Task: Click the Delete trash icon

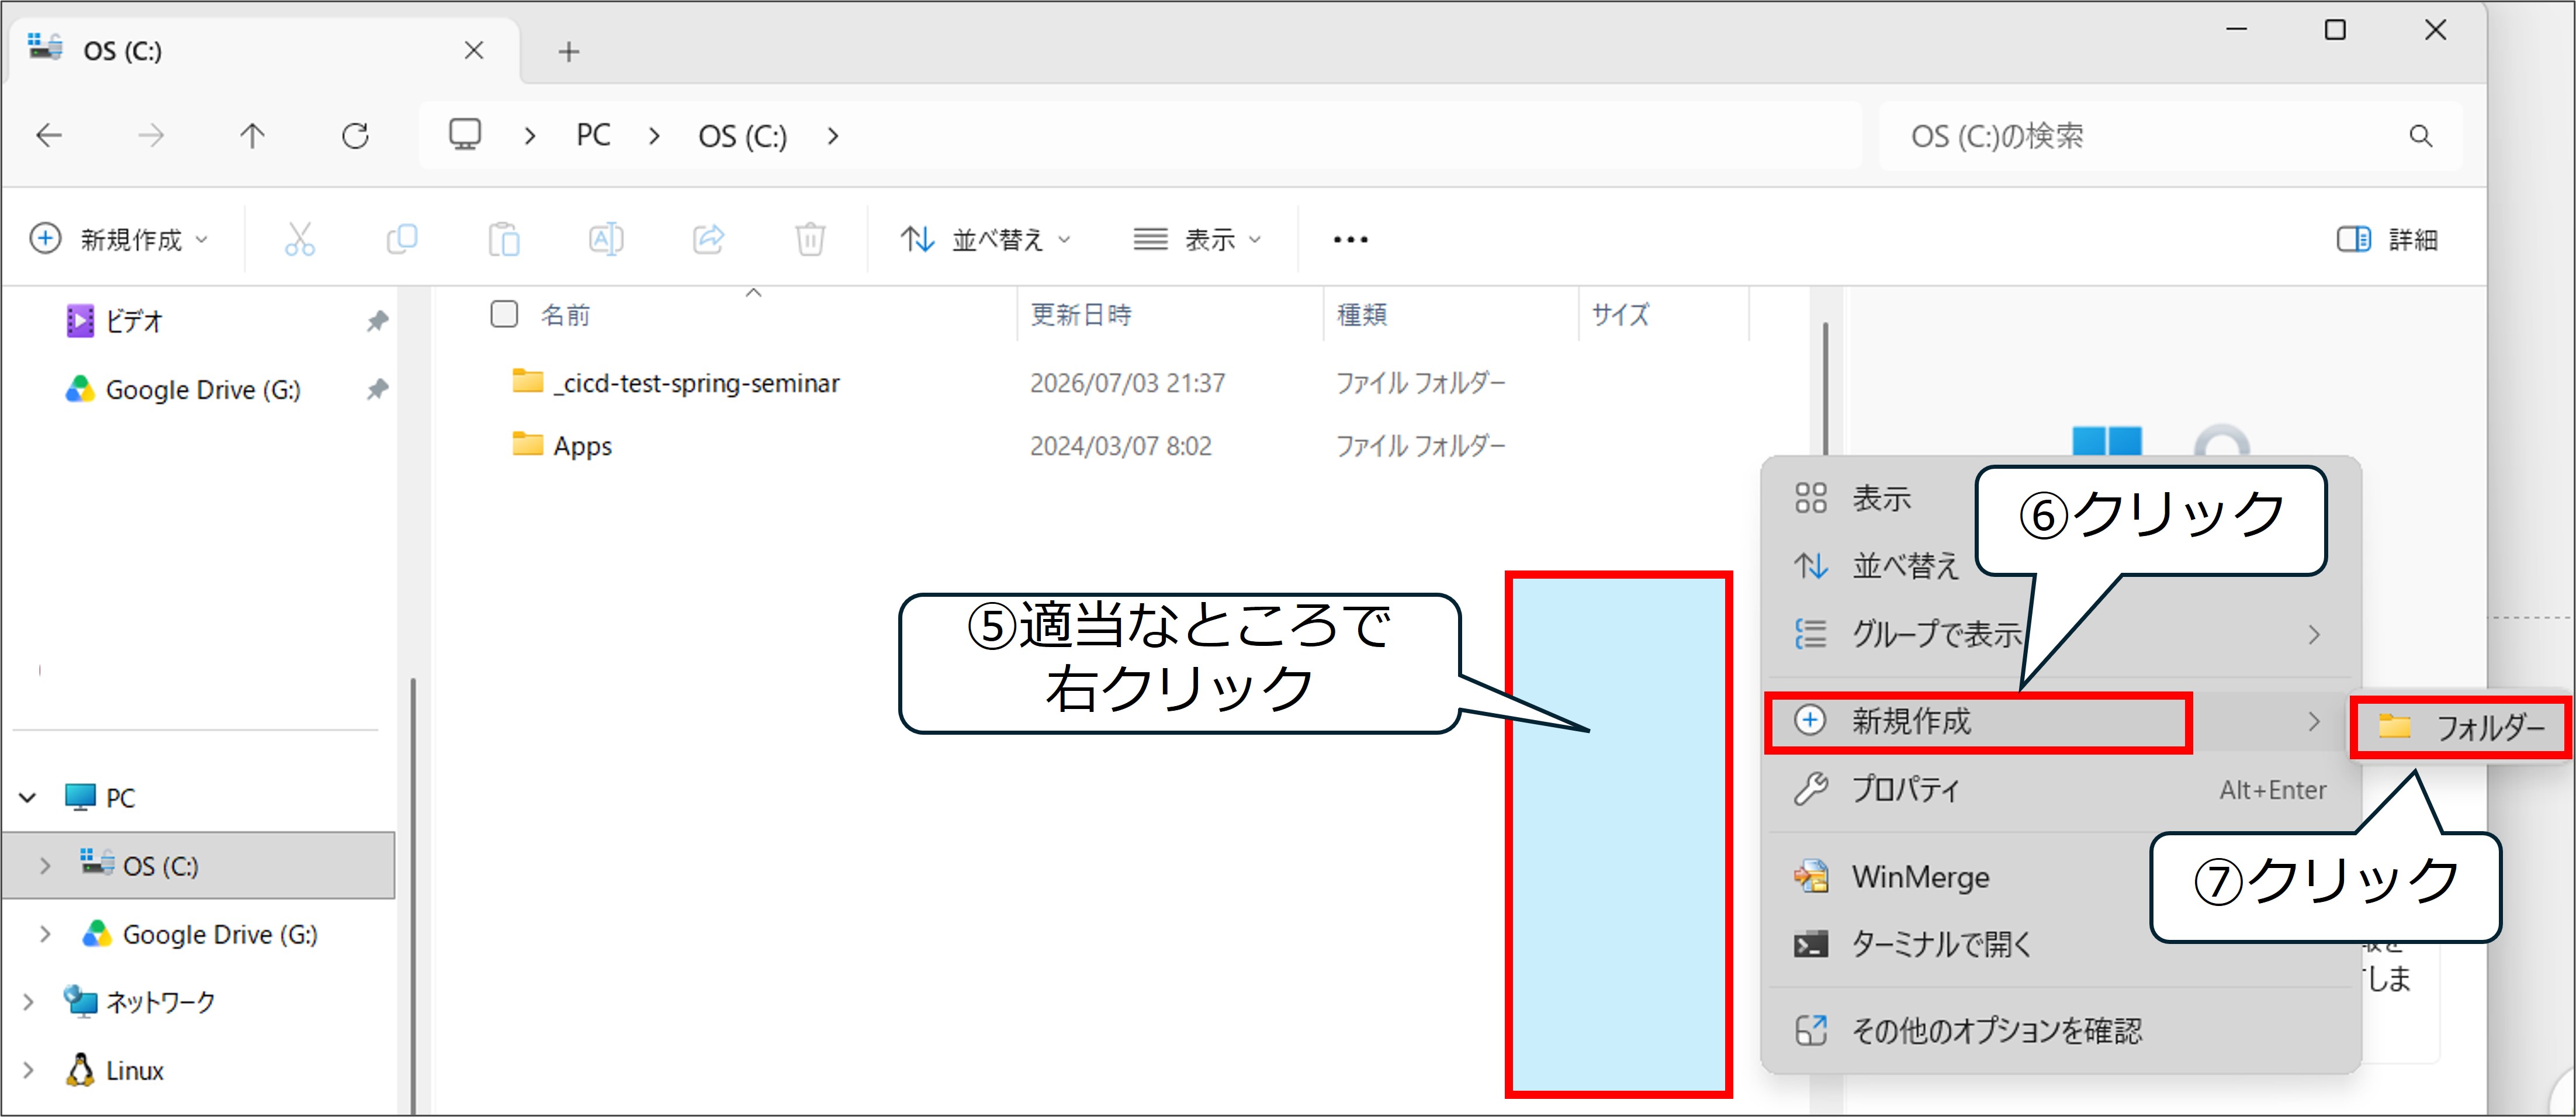Action: [x=810, y=239]
